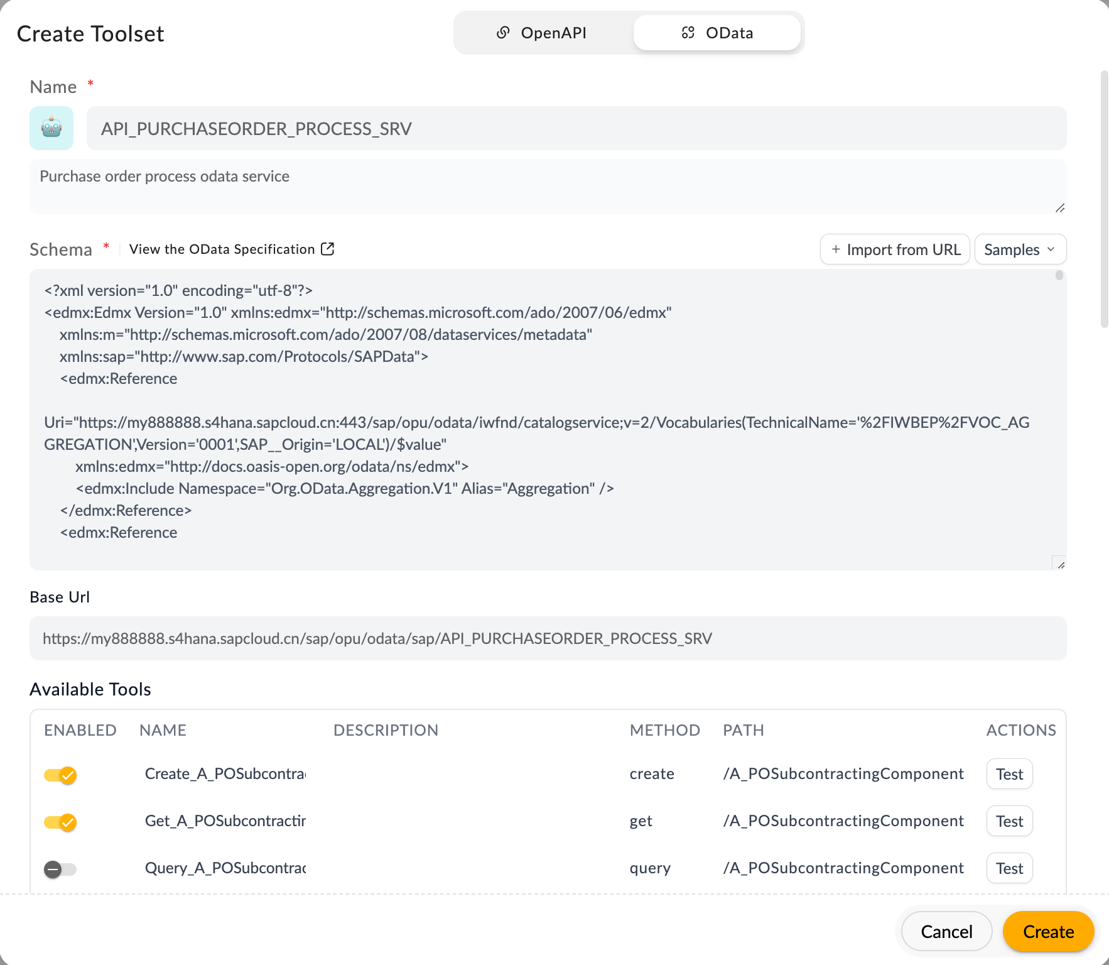The image size is (1109, 965).
Task: Enable the Query_A_POSubcontracting tool toggle
Action: [60, 869]
